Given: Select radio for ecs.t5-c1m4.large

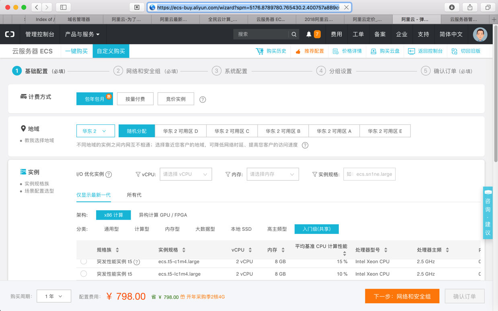Looking at the screenshot, I should [x=84, y=261].
